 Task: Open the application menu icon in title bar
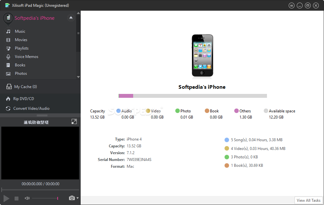click(x=292, y=6)
